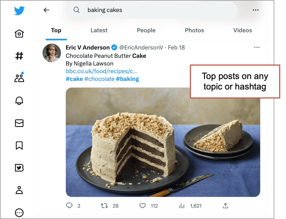Go to Home via house icon

[x=19, y=34]
